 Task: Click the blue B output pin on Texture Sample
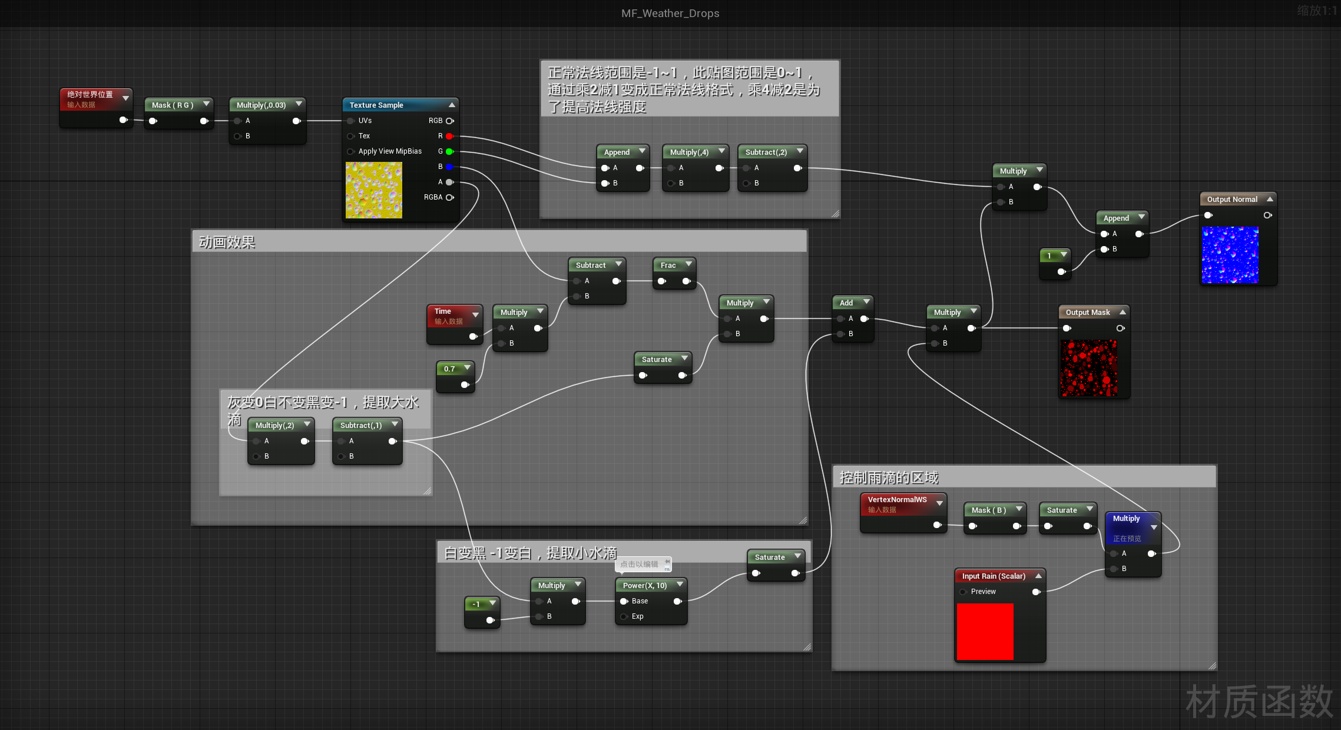[449, 167]
